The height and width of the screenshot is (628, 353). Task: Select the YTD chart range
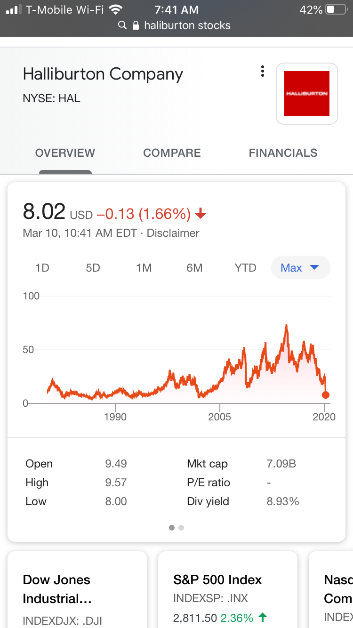pyautogui.click(x=245, y=268)
